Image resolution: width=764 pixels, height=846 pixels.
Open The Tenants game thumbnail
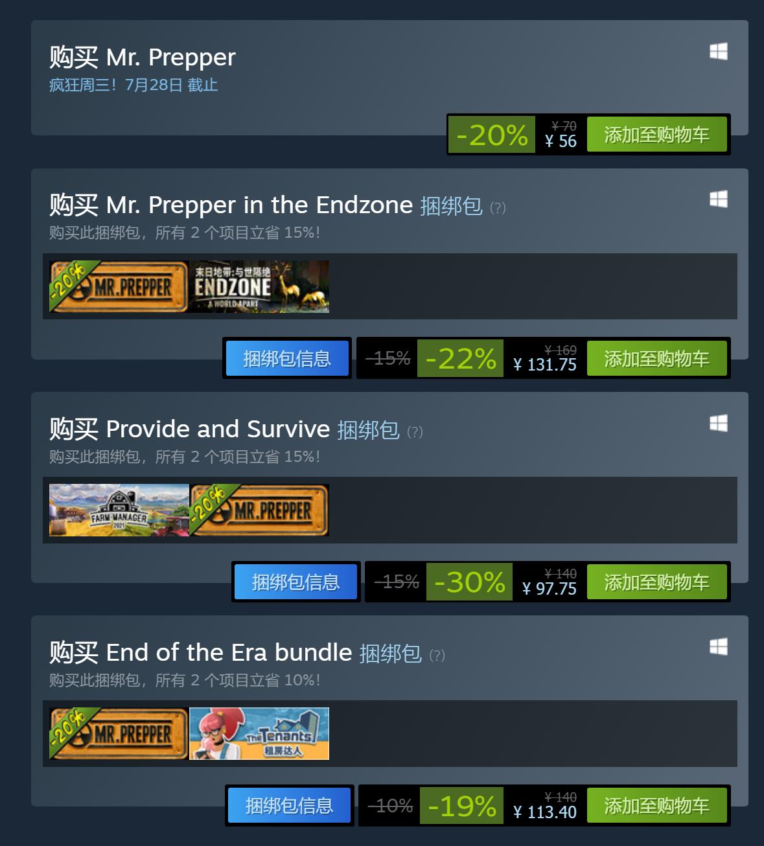tap(259, 733)
